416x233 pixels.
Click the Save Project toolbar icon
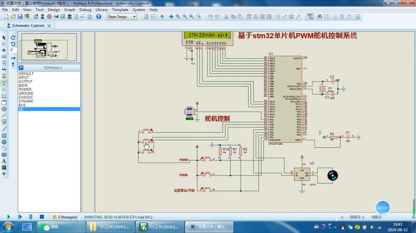click(20, 17)
